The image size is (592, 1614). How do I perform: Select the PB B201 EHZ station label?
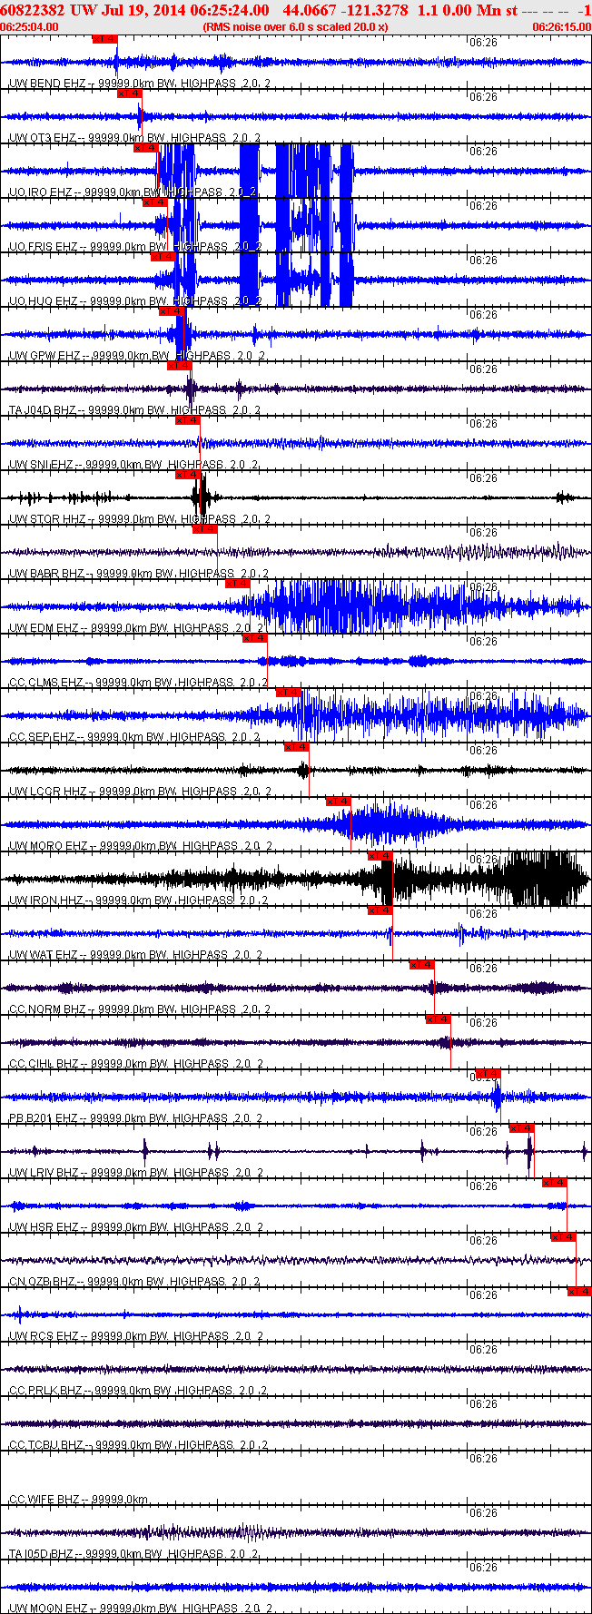tap(137, 1118)
